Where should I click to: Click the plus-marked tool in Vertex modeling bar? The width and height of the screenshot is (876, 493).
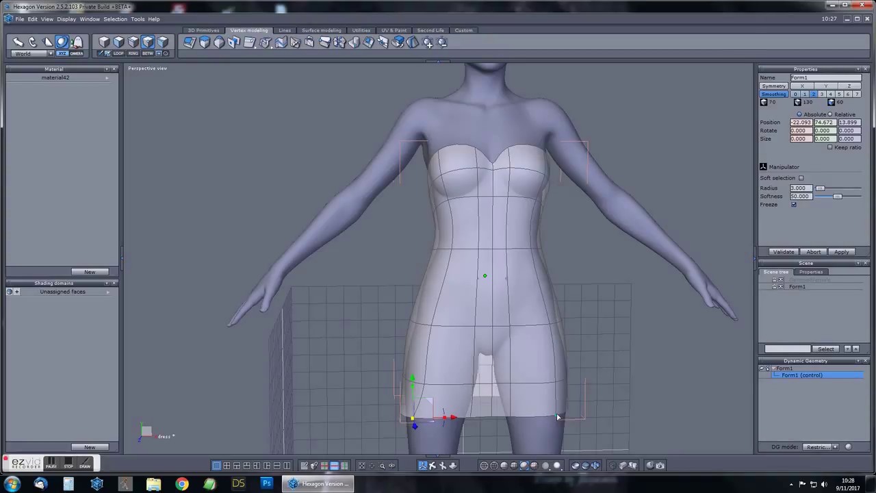click(428, 42)
